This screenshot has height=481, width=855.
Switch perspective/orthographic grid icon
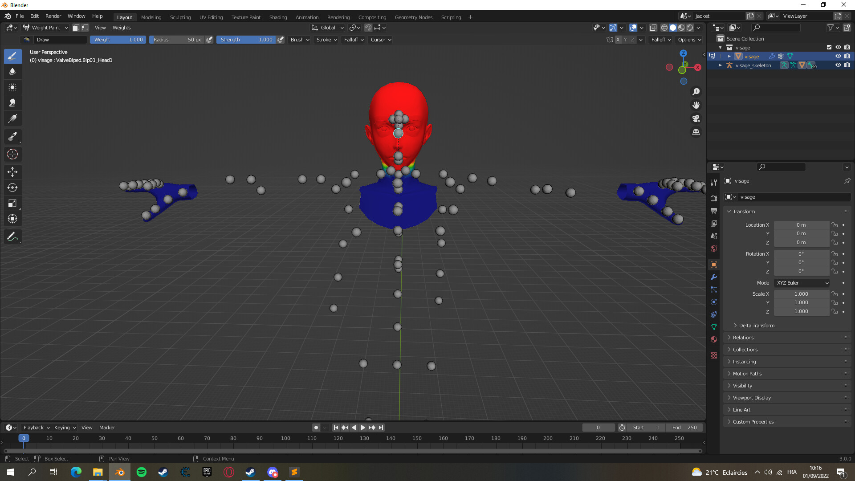click(696, 132)
